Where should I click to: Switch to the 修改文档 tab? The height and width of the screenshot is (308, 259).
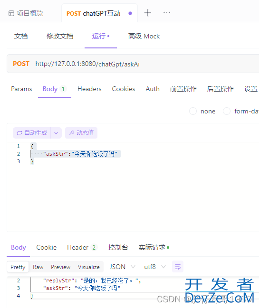pyautogui.click(x=60, y=36)
